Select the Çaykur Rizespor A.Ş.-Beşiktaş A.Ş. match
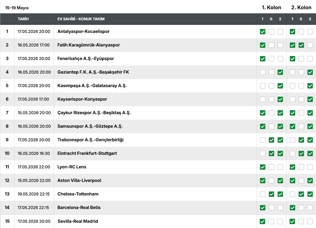Viewport: 316px width, 228px height. tap(94, 113)
